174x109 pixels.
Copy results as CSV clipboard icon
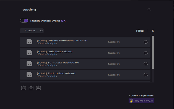point(38,88)
